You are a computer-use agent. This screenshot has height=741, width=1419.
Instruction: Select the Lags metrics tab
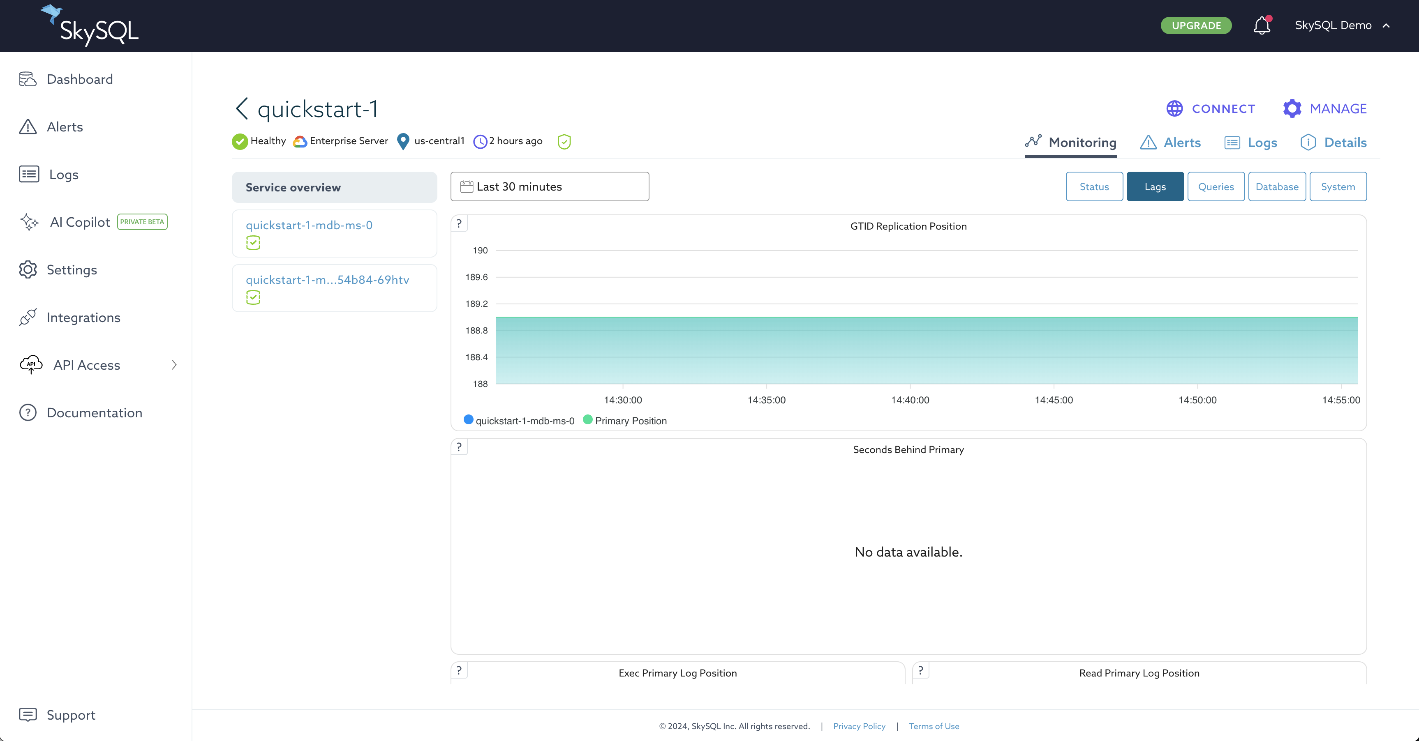[1155, 186]
